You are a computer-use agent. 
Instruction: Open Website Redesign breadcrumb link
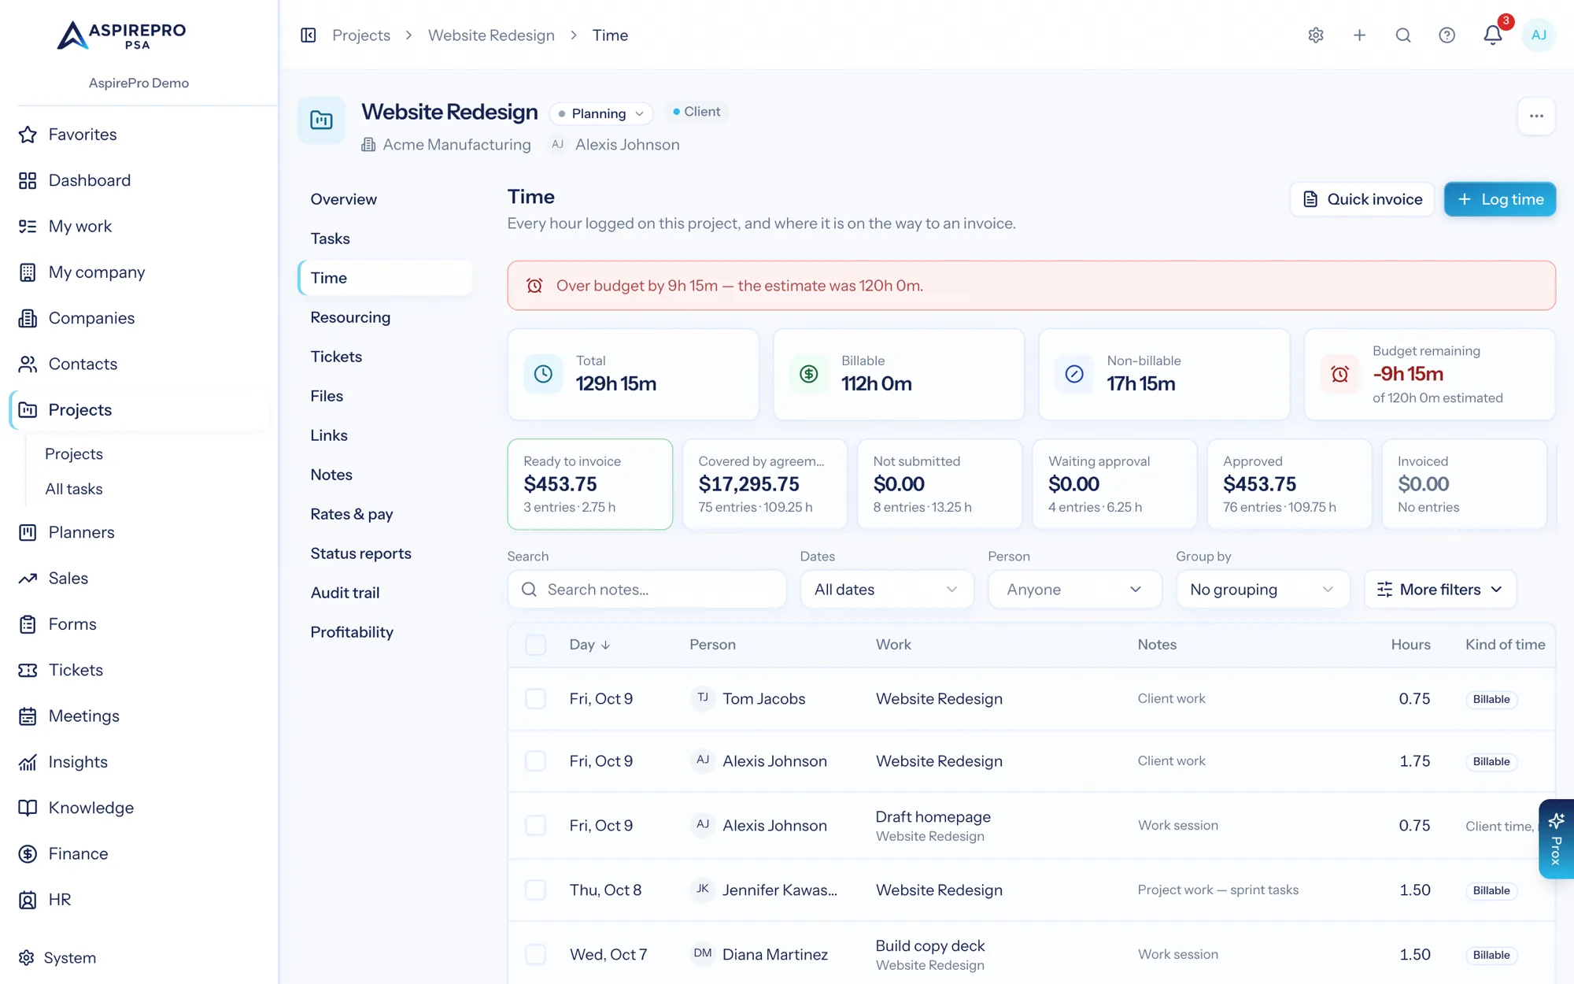491,35
